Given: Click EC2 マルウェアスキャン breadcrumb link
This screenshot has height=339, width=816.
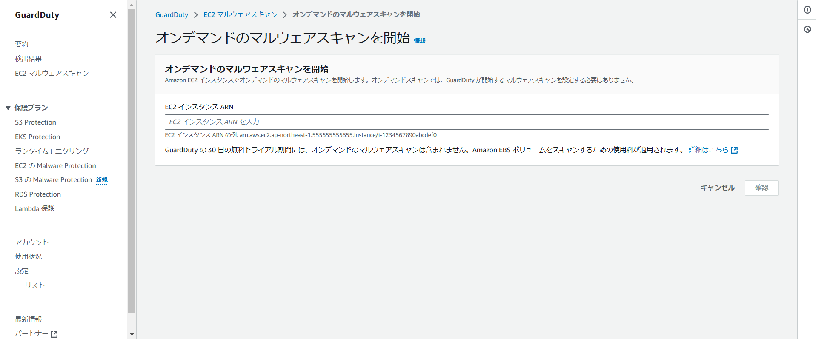Looking at the screenshot, I should 240,15.
